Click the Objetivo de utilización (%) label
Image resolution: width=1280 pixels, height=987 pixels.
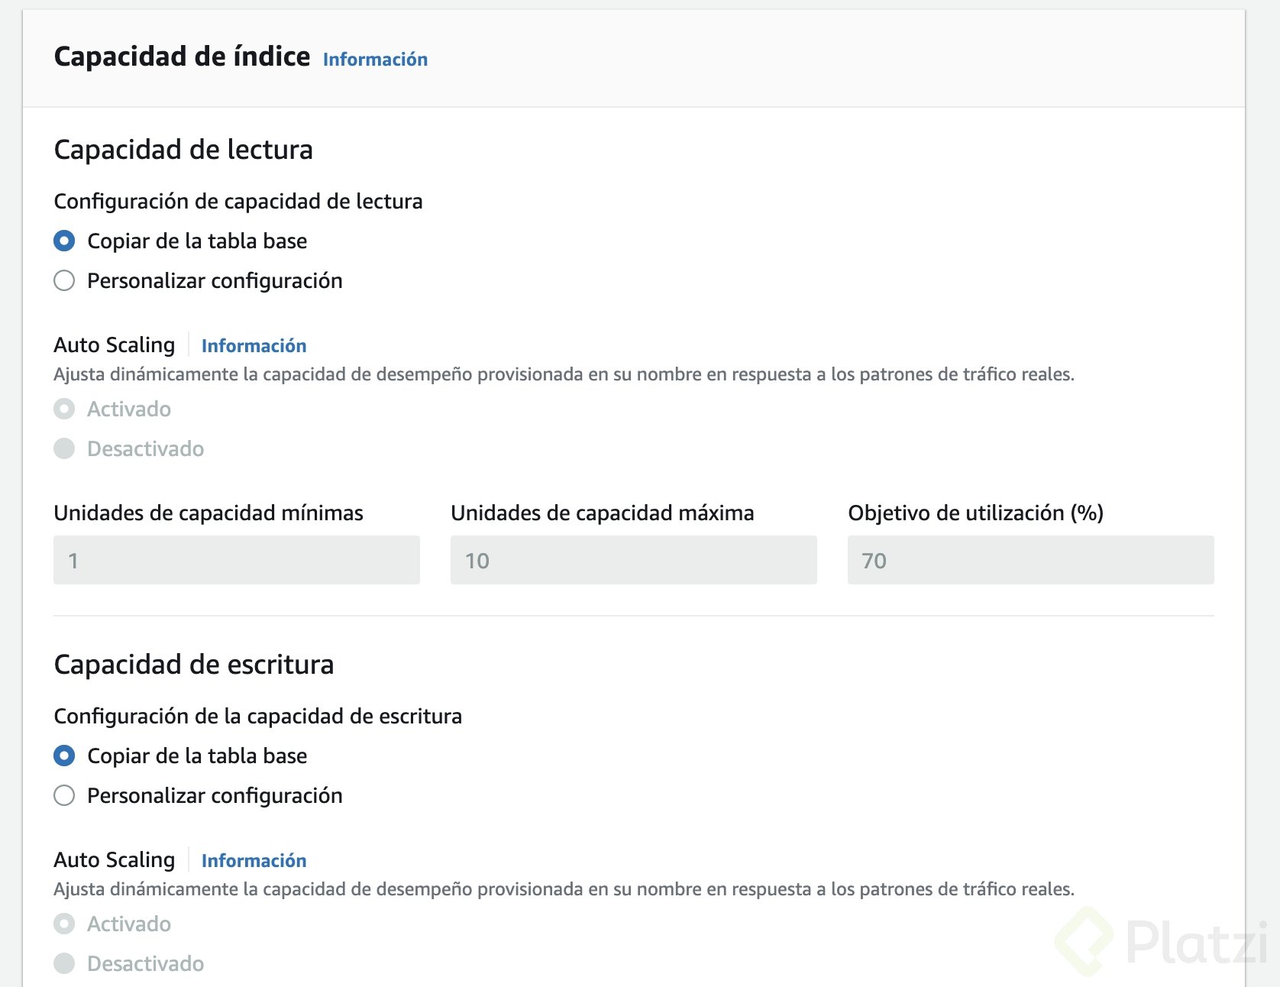[x=976, y=513]
